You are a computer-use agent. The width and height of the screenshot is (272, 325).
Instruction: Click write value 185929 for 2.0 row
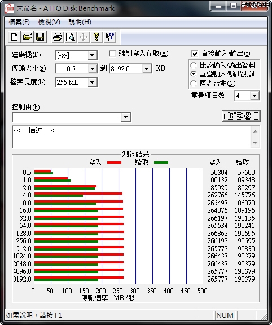coord(217,188)
